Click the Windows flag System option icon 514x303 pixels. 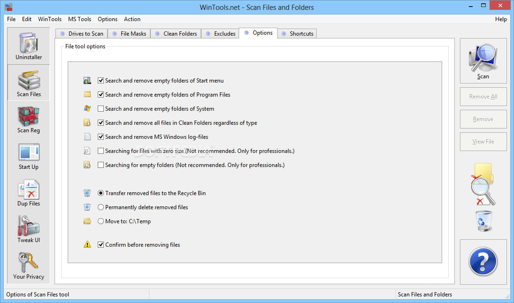(87, 109)
